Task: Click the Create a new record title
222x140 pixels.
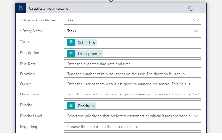Action: (x=49, y=9)
